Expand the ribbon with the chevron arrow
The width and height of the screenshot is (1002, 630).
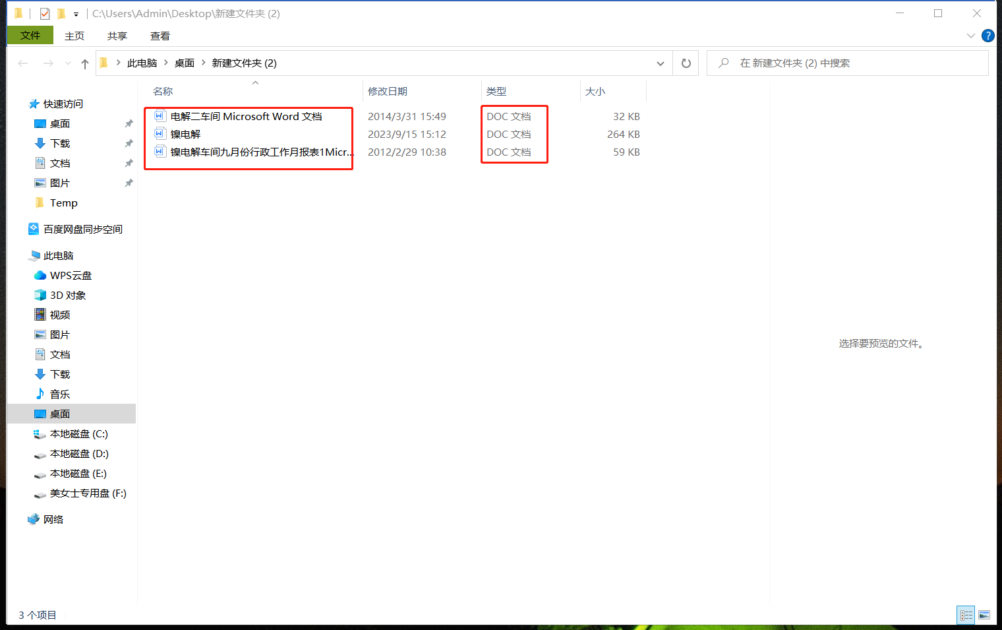pos(970,36)
